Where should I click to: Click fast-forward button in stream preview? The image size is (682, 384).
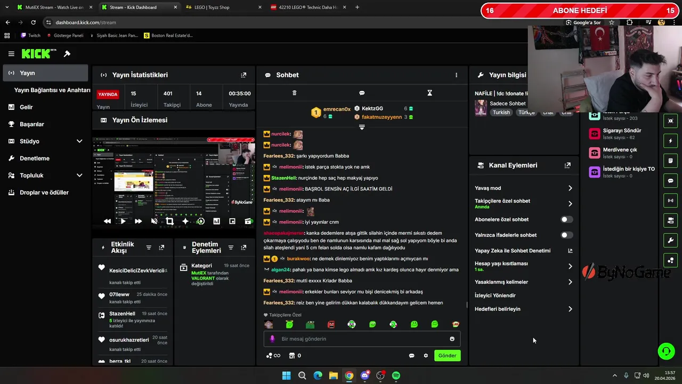pyautogui.click(x=139, y=221)
